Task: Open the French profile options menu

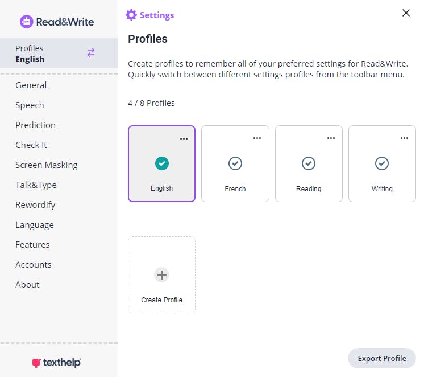Action: click(257, 138)
